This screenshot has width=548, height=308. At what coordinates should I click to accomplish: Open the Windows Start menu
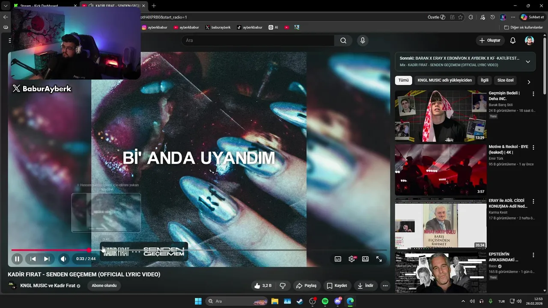pos(198,301)
